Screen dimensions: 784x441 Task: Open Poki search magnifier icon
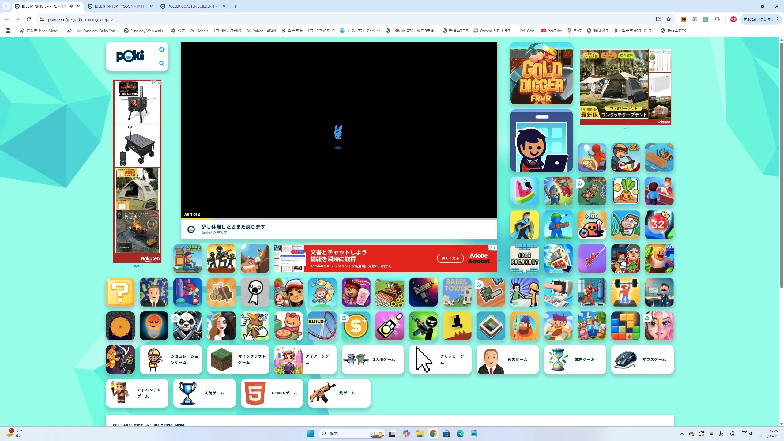[162, 63]
